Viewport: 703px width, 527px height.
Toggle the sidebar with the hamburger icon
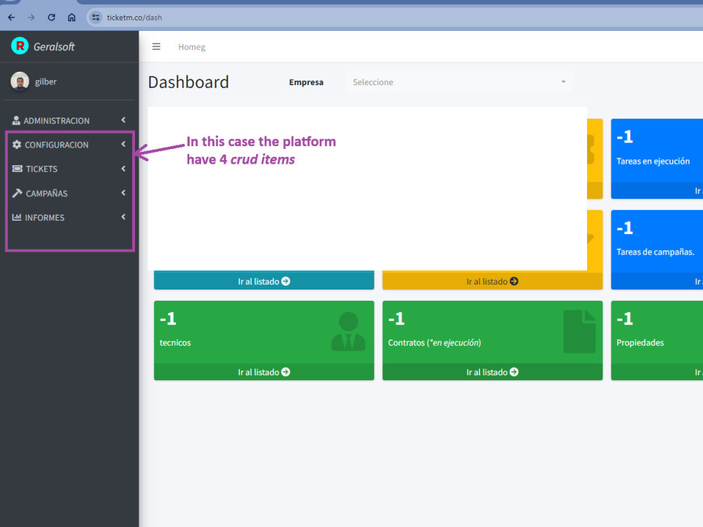156,46
